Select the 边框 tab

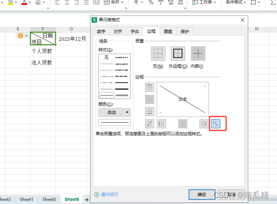coord(151,31)
